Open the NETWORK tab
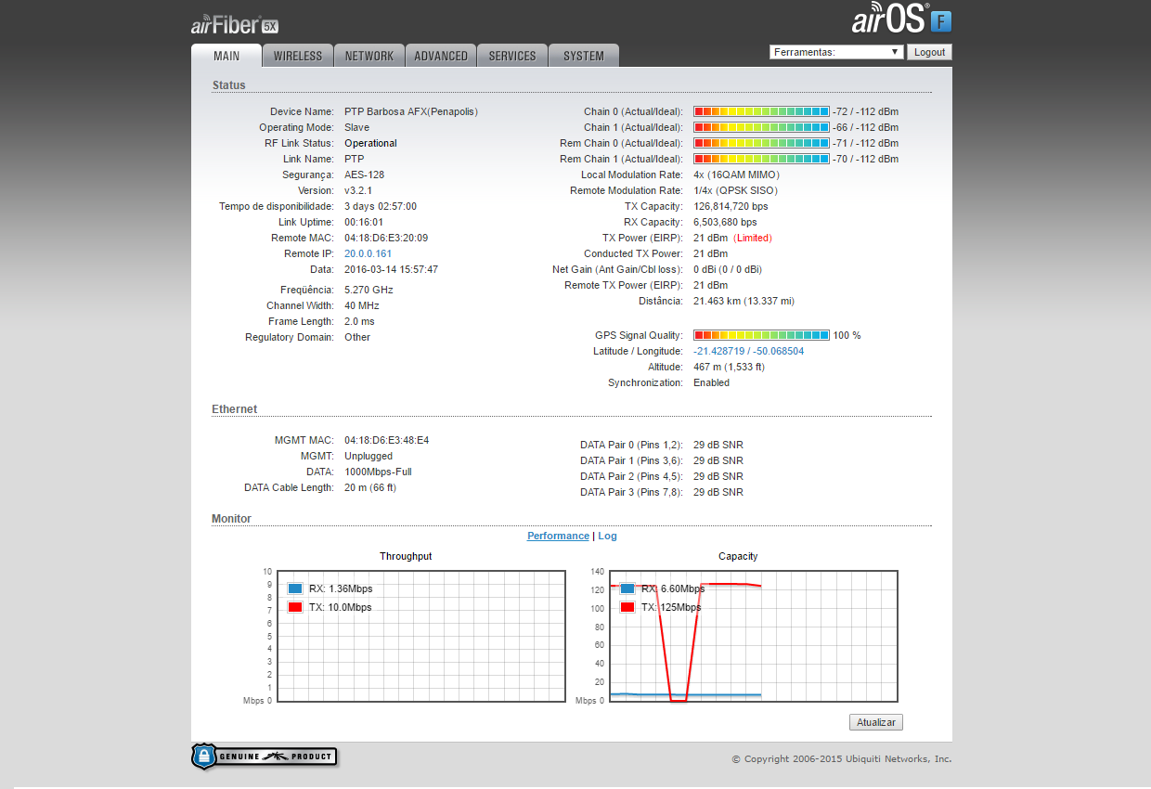The height and width of the screenshot is (789, 1151). [369, 56]
